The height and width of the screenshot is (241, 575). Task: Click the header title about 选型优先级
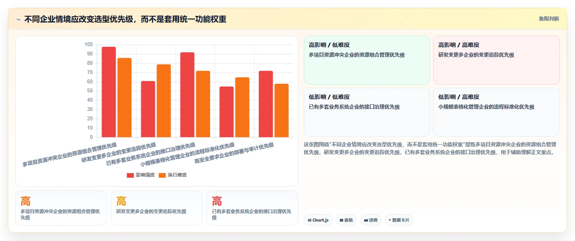[125, 19]
